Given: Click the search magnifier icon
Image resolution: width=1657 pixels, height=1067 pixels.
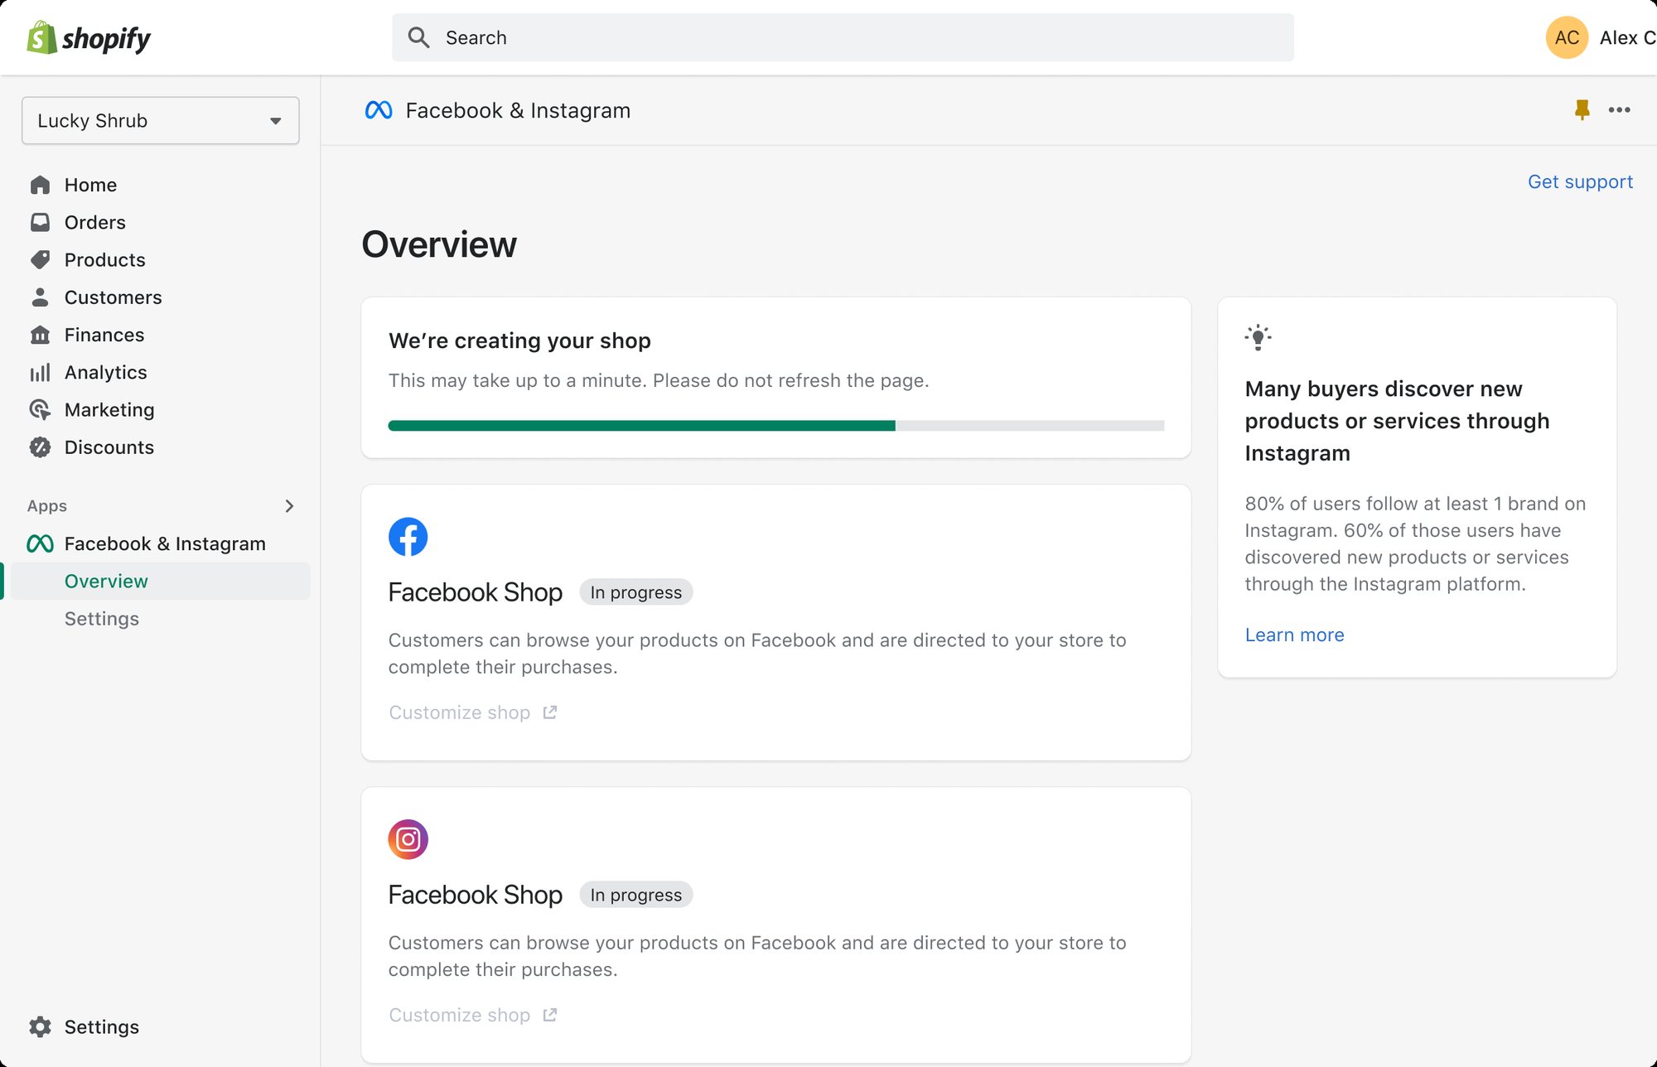Looking at the screenshot, I should coord(419,37).
